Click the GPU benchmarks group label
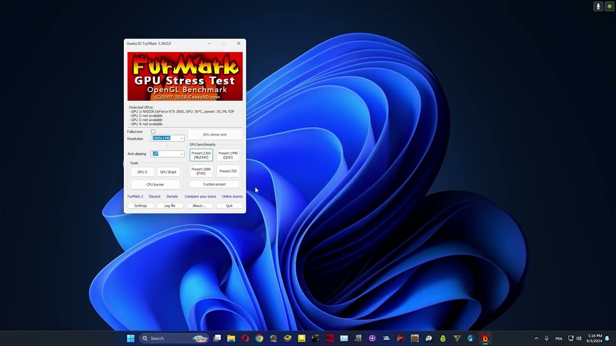616x346 pixels. (203, 145)
